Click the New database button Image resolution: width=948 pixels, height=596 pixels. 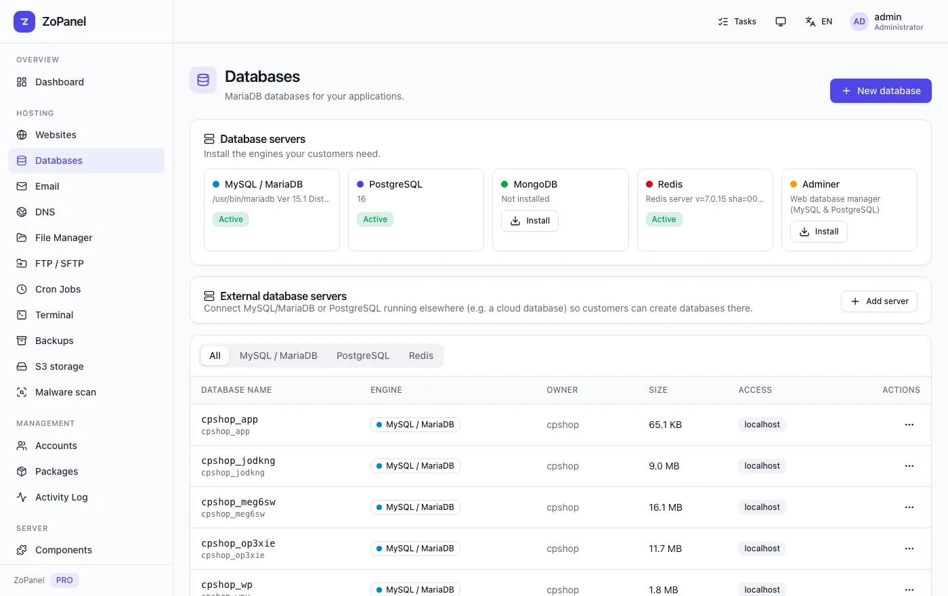pyautogui.click(x=881, y=91)
